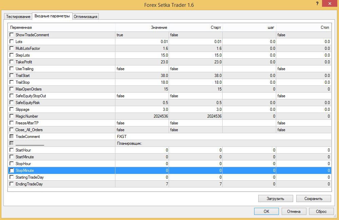Image resolution: width=339 pixels, height=220 pixels.
Task: Enable the StartMinute checkbox
Action: pyautogui.click(x=12, y=157)
